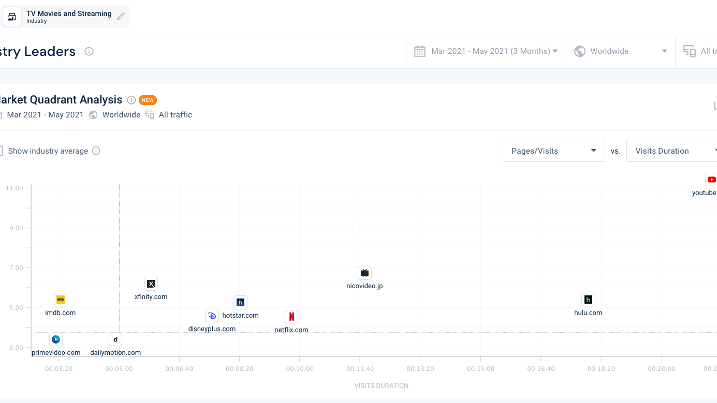Click the 7.00 y-axis tick label
This screenshot has height=403, width=717.
[x=16, y=268]
